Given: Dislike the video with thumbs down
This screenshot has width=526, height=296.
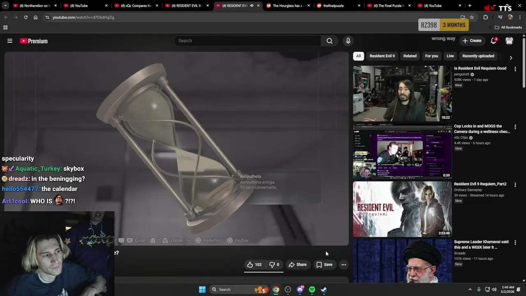Looking at the screenshot, I should [x=274, y=265].
